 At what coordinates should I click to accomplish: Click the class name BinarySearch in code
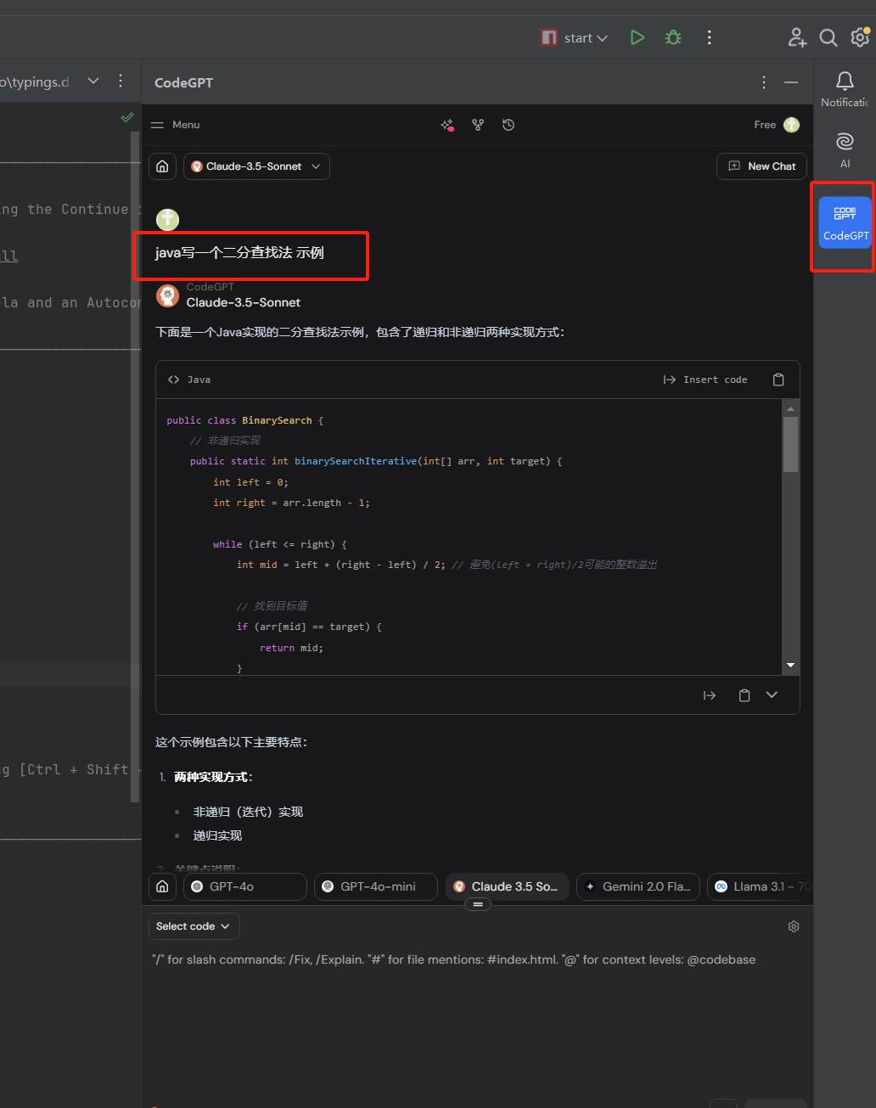(277, 420)
